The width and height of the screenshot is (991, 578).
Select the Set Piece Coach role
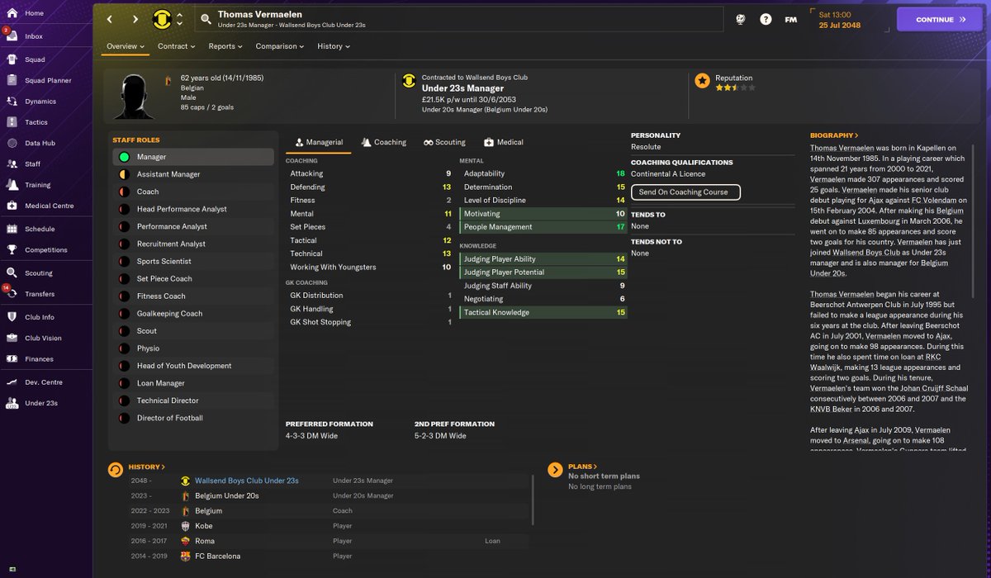click(x=193, y=278)
